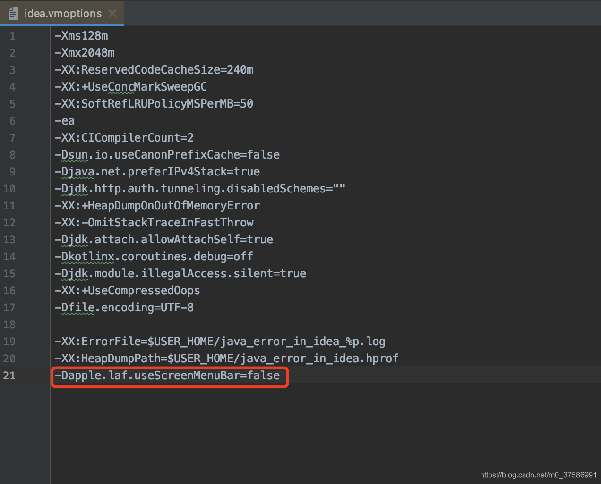Click the tunneling.disabledSchemes line
This screenshot has width=601, height=484.
pyautogui.click(x=200, y=189)
